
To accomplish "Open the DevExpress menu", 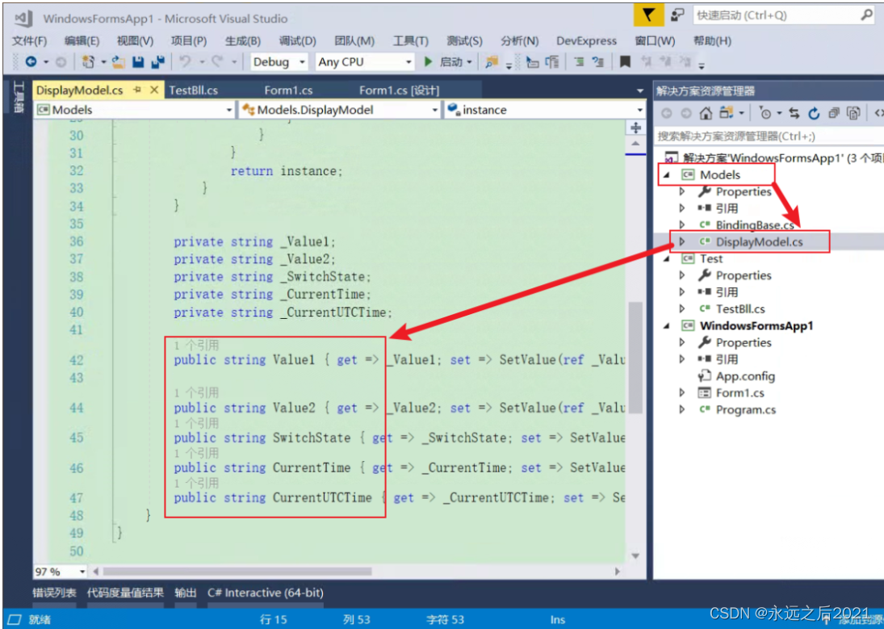I will click(587, 40).
